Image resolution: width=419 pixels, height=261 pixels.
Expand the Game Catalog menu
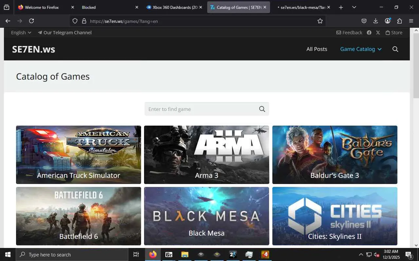point(361,49)
